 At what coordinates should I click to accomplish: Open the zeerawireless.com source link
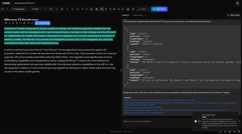[175, 110]
